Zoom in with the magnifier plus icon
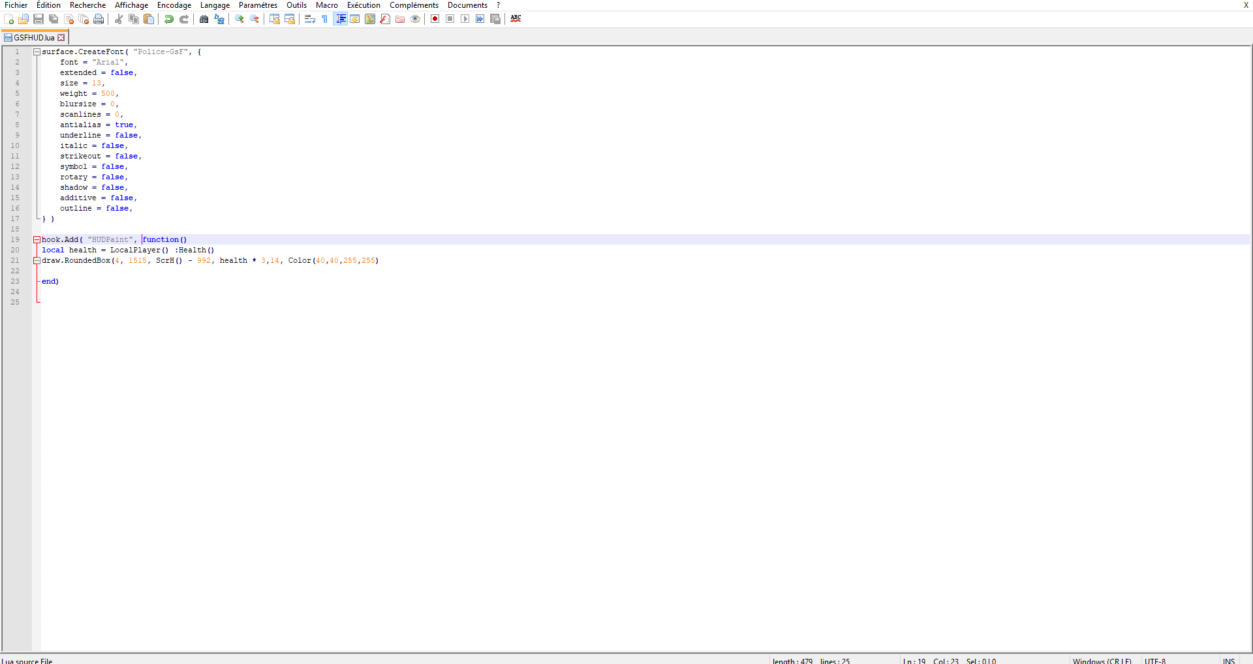The image size is (1253, 664). [x=240, y=19]
